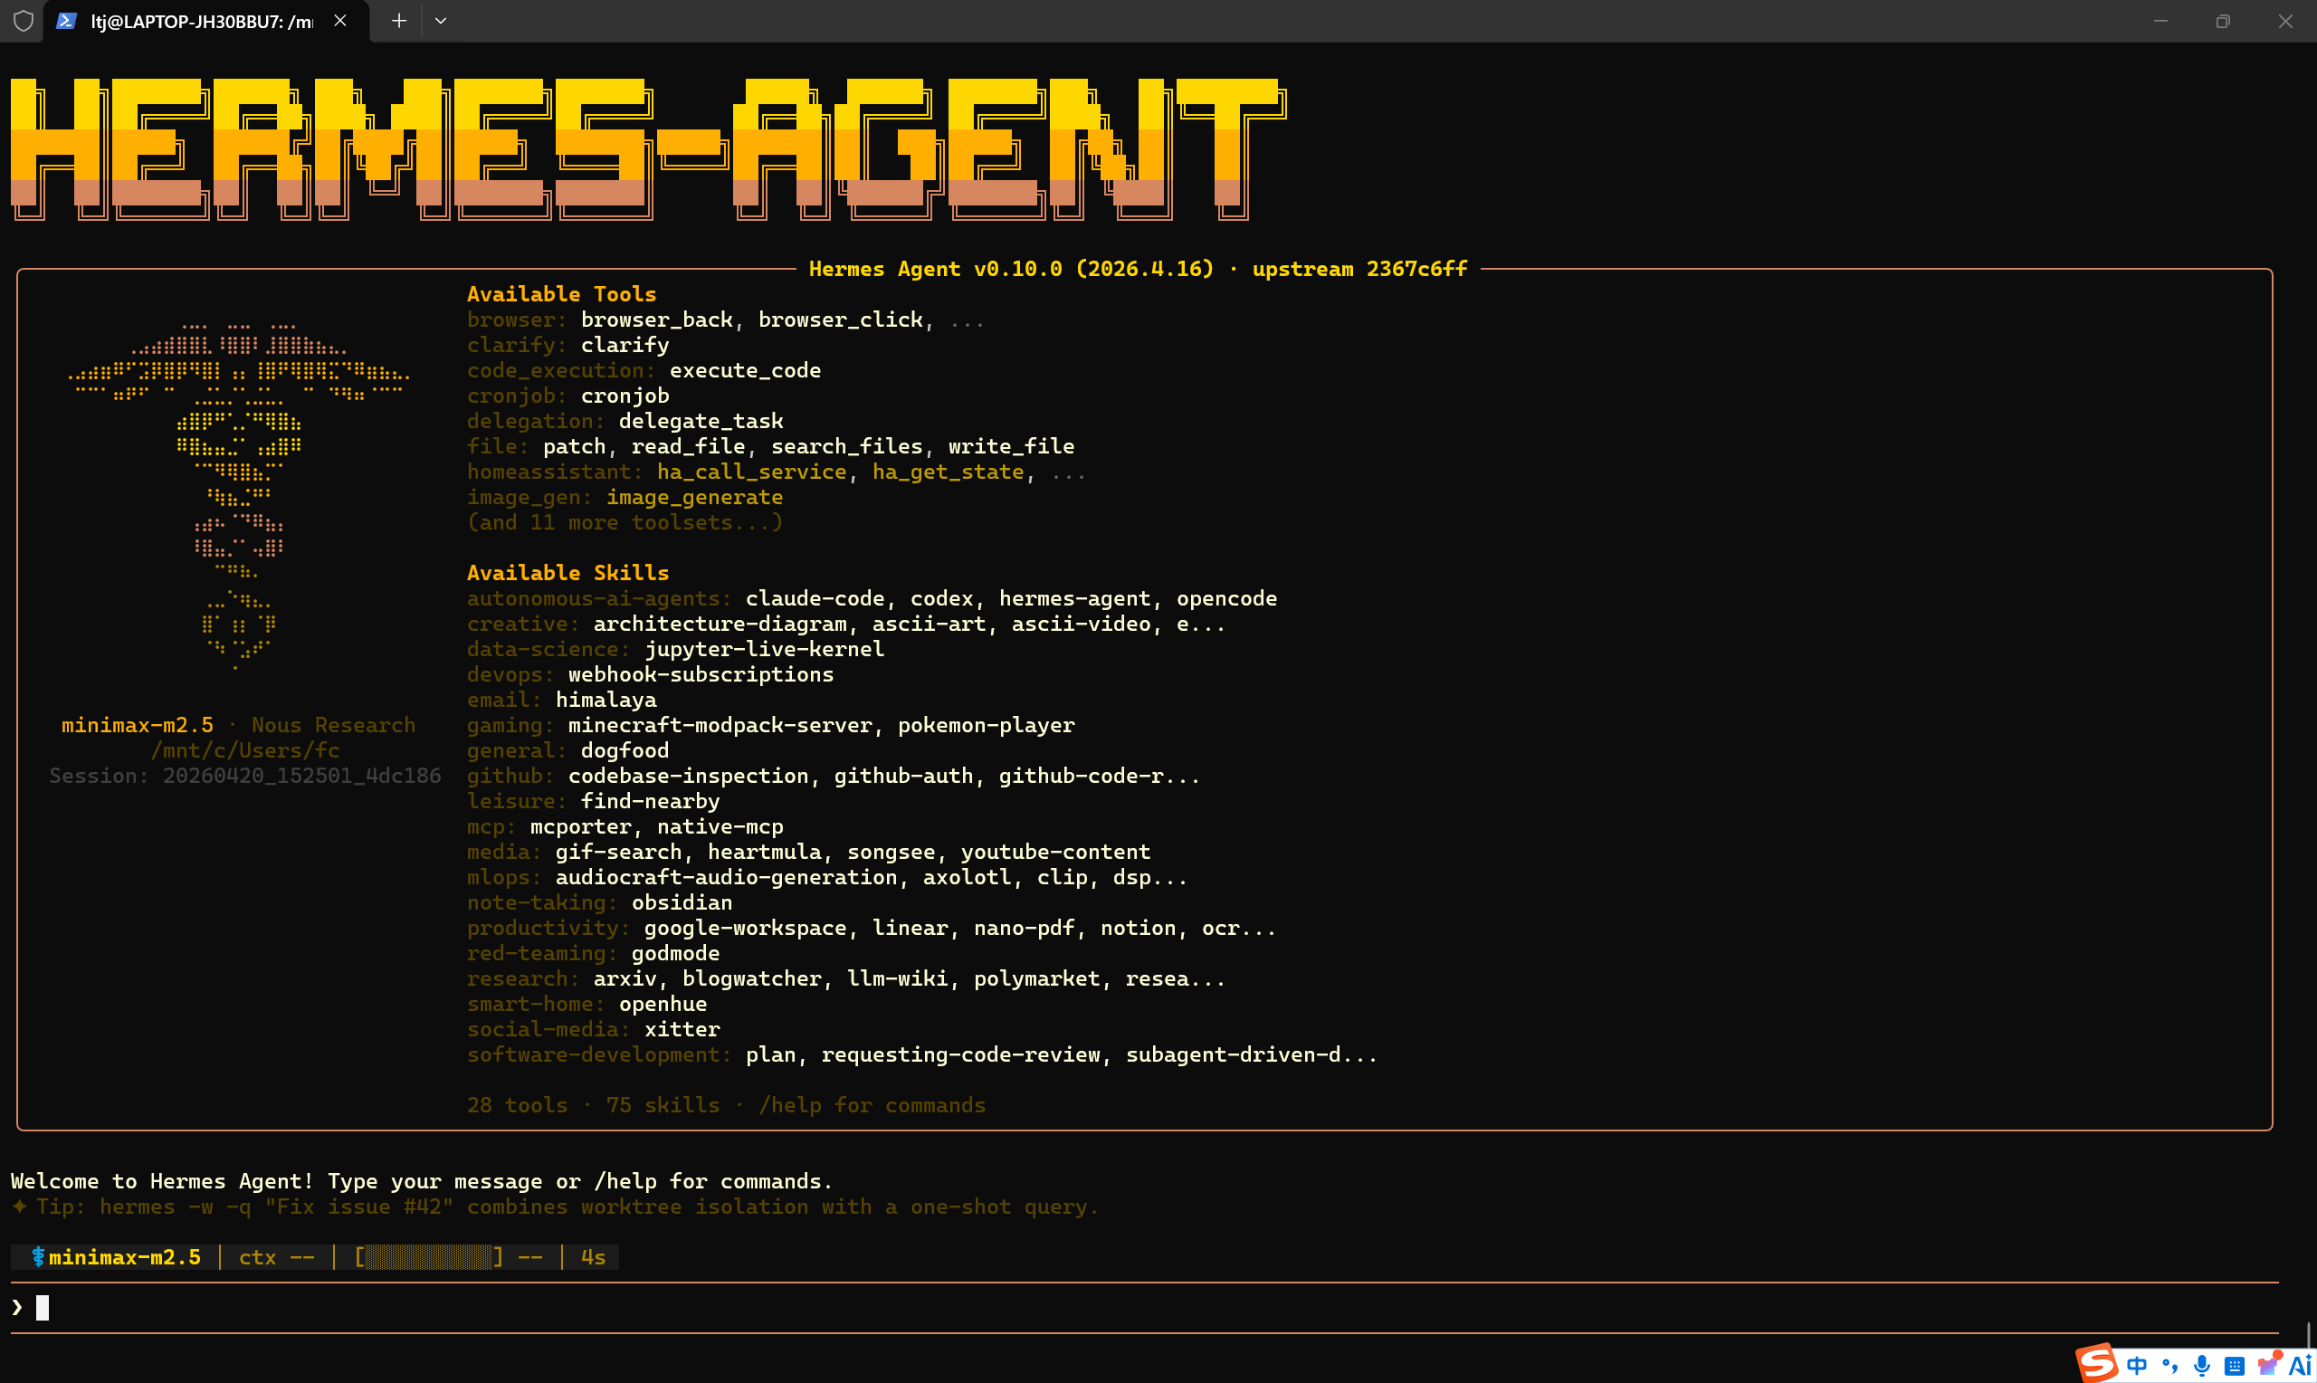Click the Sogou AI assistant icon
Viewport: 2317px width, 1383px height.
(2302, 1366)
